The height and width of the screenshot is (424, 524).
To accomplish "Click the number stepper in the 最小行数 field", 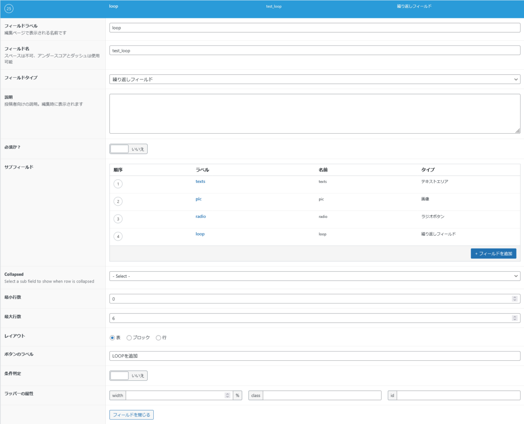I will pos(515,299).
